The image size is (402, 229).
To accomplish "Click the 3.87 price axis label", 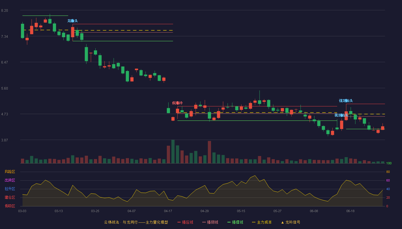I will pos(5,140).
